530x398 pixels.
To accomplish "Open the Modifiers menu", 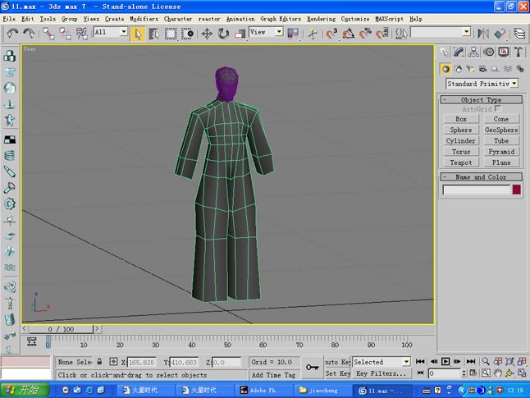I will coord(144,19).
